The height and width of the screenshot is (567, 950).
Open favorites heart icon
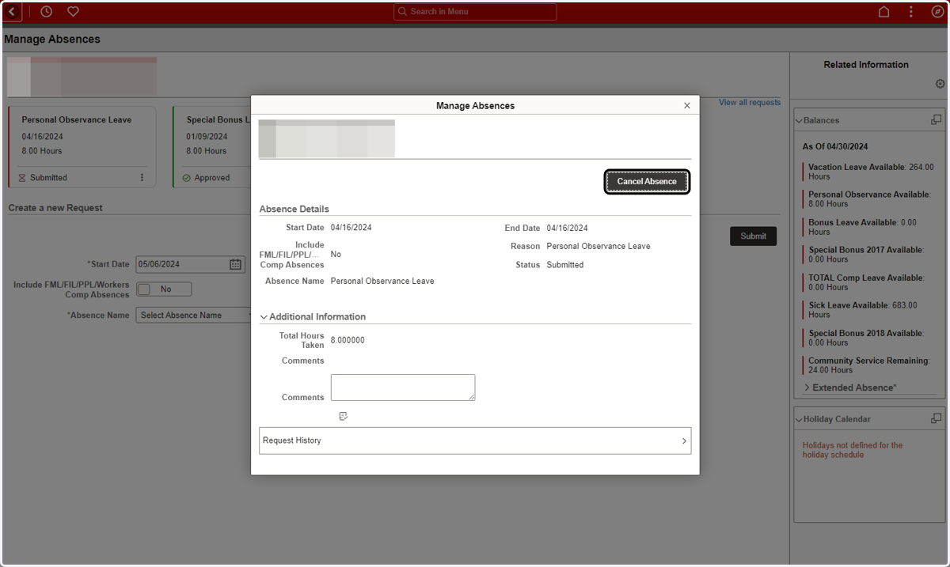point(73,12)
